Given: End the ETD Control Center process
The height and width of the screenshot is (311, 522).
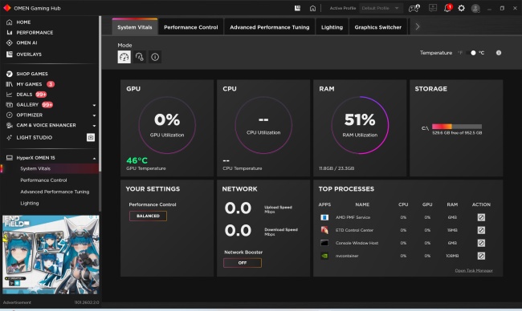Looking at the screenshot, I should (x=481, y=230).
